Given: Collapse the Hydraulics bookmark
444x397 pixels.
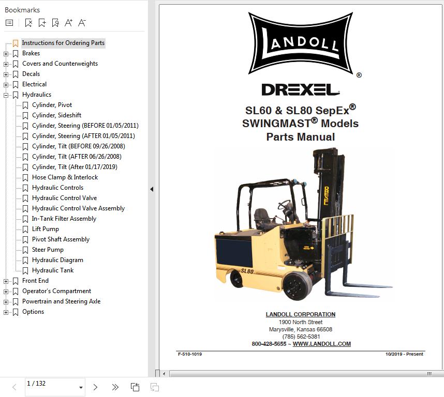Looking at the screenshot, I should tap(6, 95).
